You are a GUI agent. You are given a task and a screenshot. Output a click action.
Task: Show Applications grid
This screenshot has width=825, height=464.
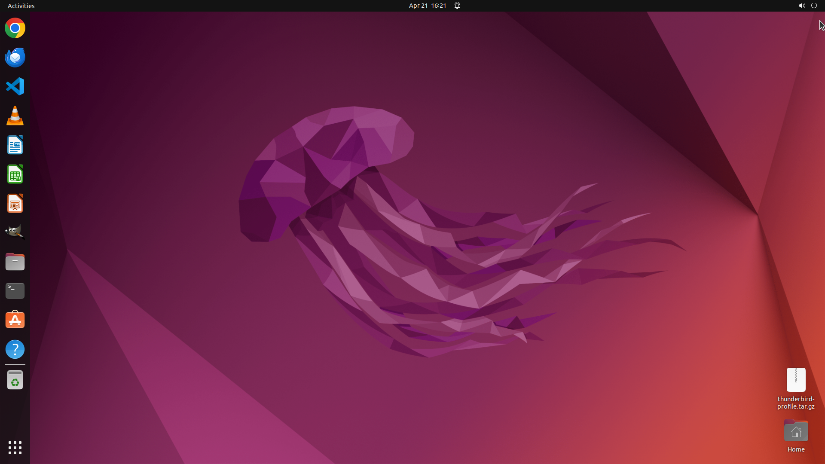click(x=15, y=448)
